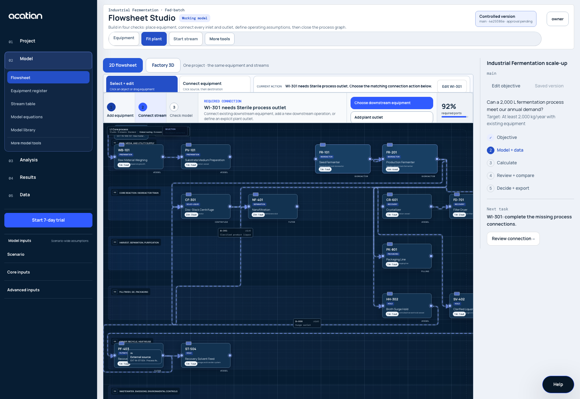Click the handle icon atop the CF-301 node
580x399 pixels.
[188, 194]
